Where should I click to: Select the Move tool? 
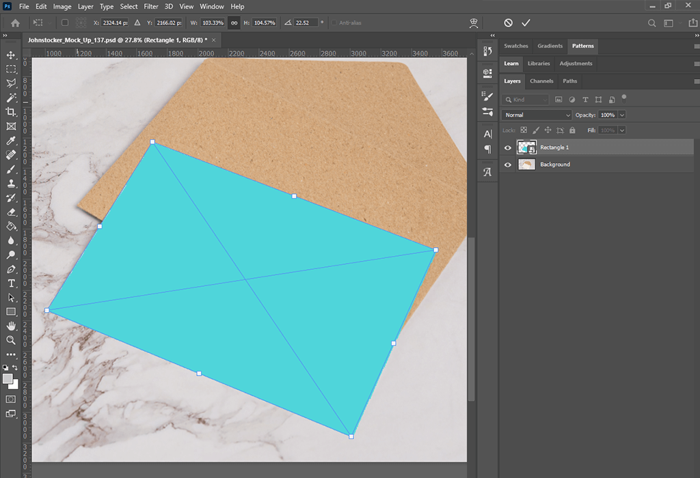[11, 55]
